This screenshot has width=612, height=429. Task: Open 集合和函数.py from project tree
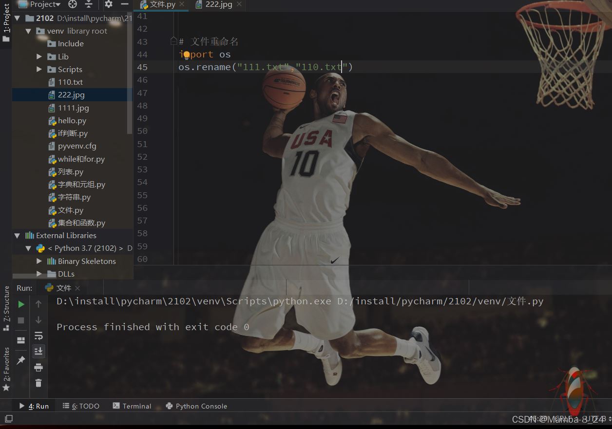76,223
